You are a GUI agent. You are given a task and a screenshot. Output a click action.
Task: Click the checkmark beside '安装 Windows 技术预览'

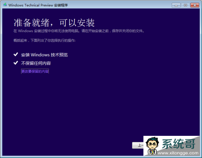(16, 54)
